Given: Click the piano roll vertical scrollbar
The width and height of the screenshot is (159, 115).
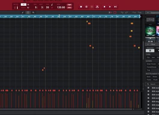Looking at the screenshot, I should click(x=143, y=50).
